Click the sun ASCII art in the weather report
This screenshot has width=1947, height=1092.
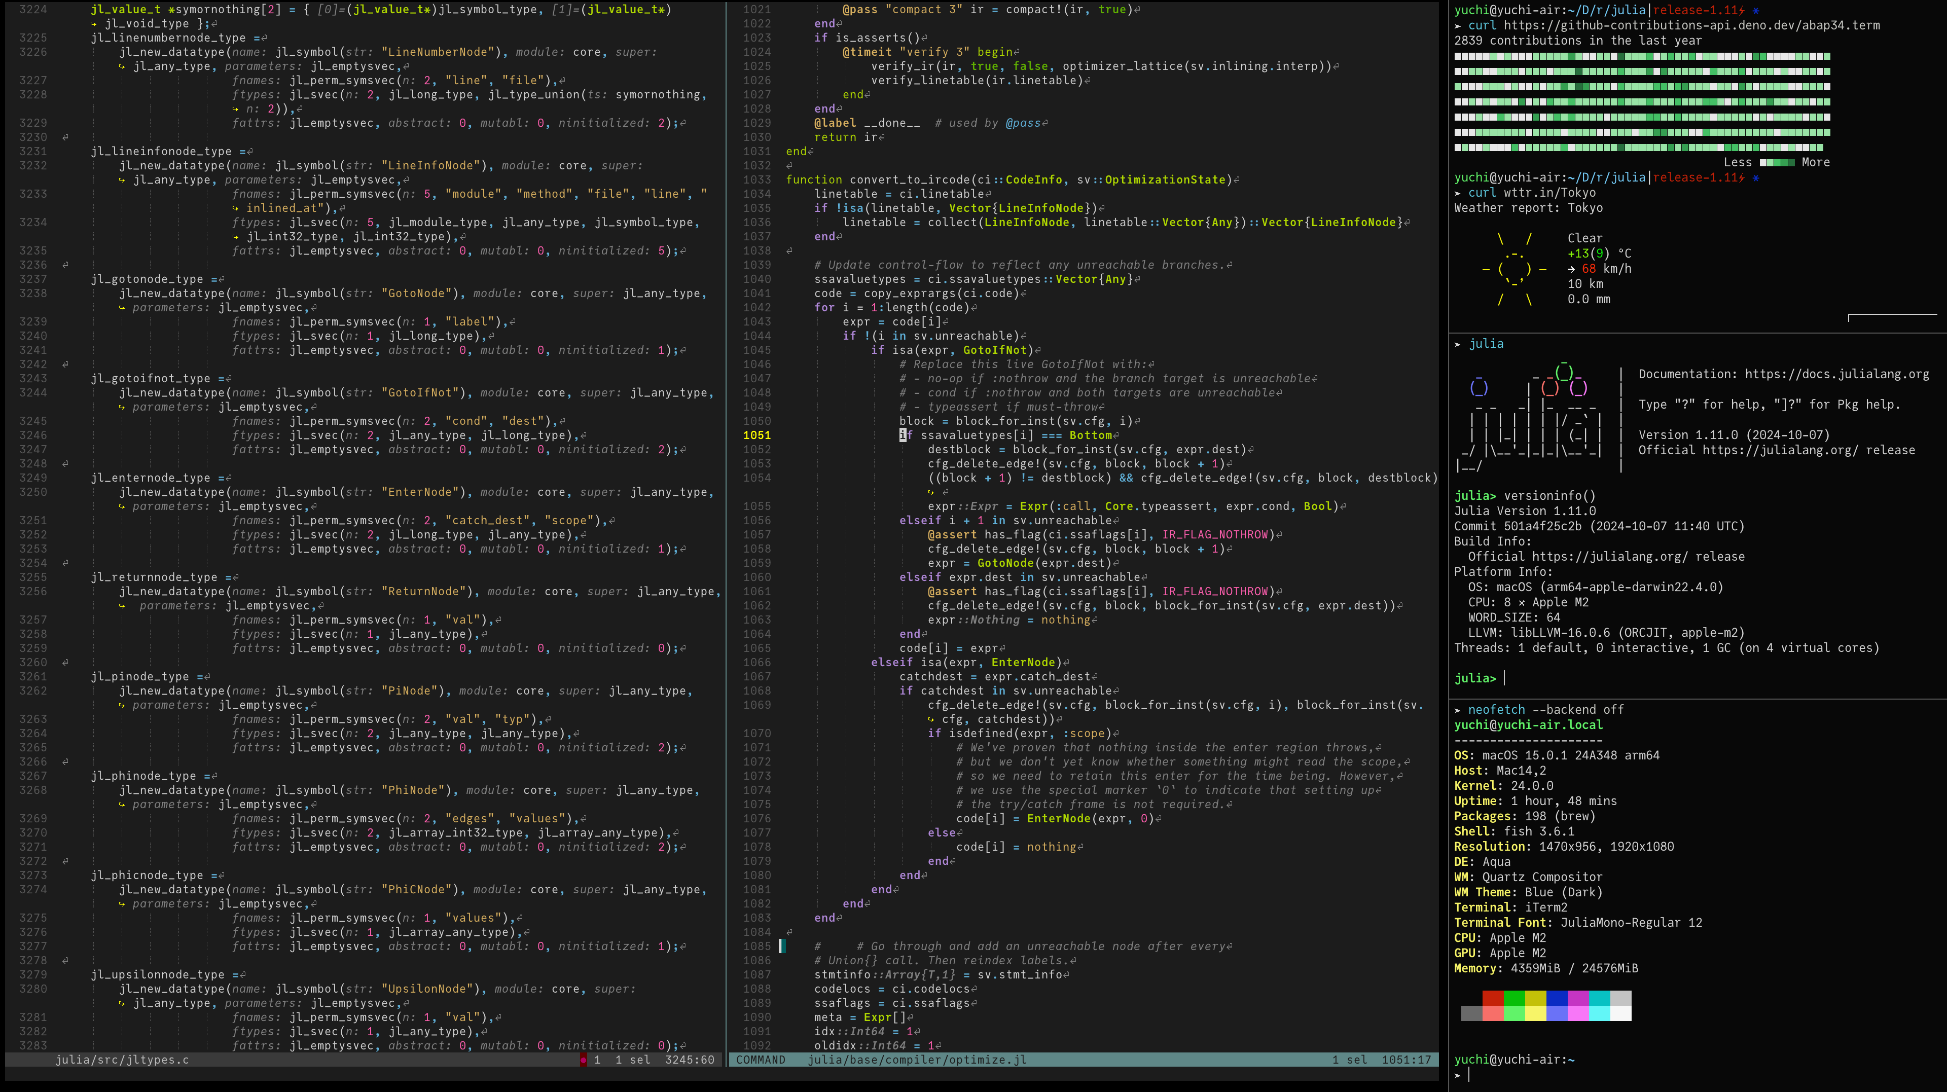[x=1514, y=269]
